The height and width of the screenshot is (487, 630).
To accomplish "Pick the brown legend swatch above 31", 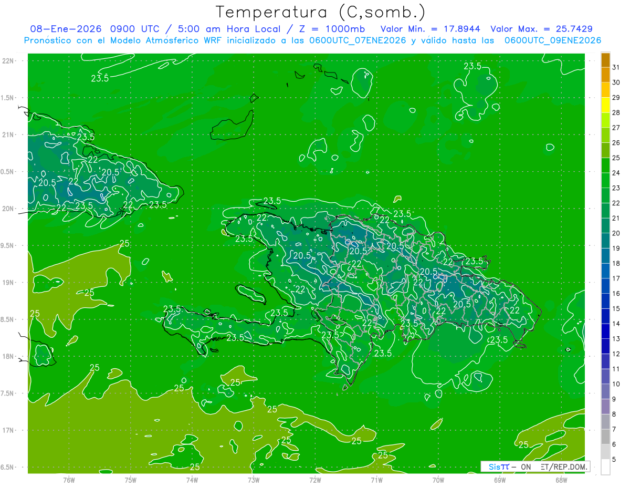I will coord(605,60).
